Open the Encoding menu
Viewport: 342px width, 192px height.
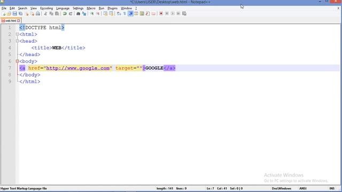click(x=46, y=9)
